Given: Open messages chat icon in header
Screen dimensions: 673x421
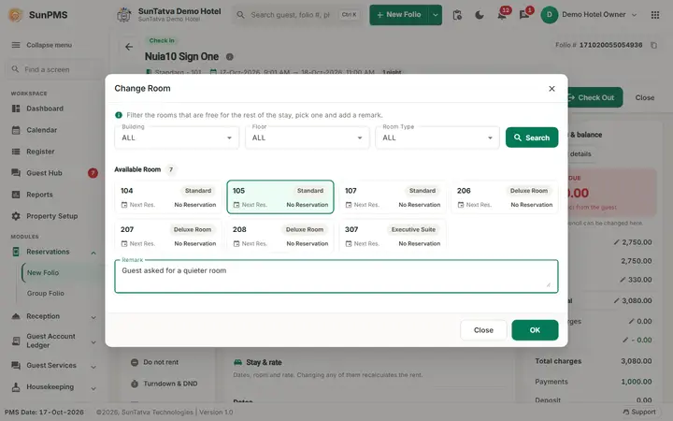Looking at the screenshot, I should pyautogui.click(x=524, y=15).
